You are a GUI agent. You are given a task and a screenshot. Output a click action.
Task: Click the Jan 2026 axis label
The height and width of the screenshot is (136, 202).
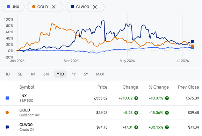click(17, 61)
